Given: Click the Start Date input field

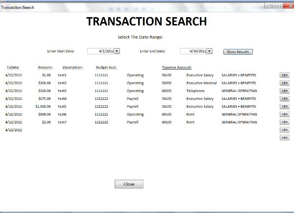Looking at the screenshot, I should 101,51.
